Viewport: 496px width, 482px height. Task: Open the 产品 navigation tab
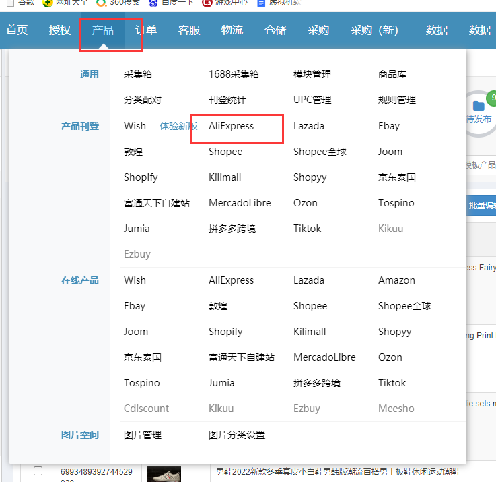coord(103,30)
